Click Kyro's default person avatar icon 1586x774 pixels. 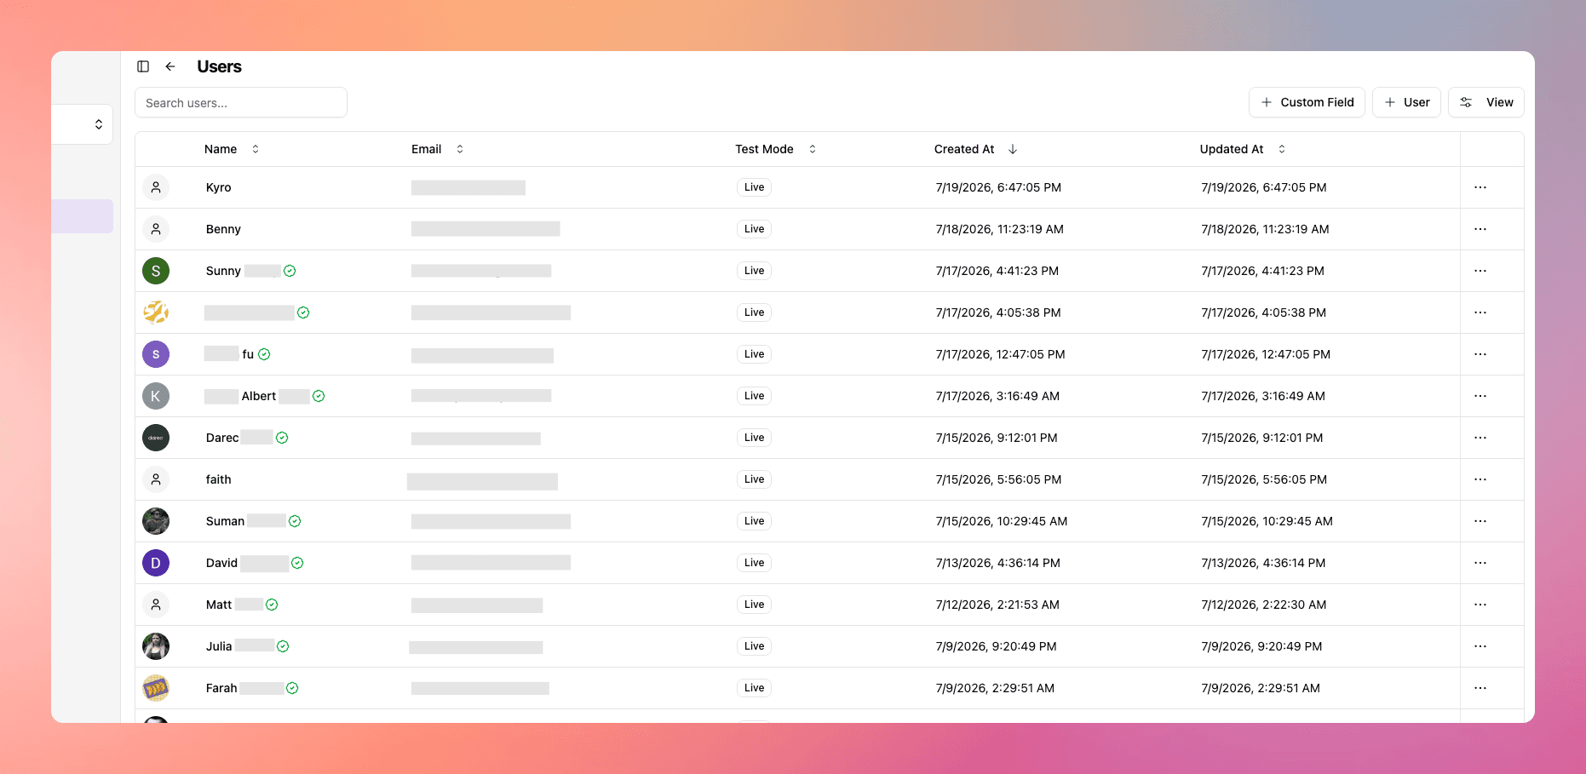[156, 187]
